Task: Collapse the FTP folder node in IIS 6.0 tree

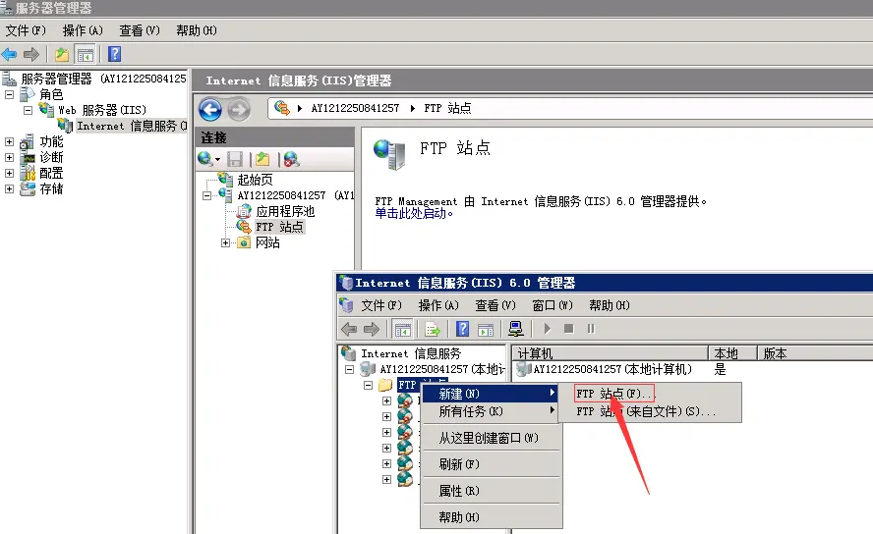Action: click(x=368, y=385)
